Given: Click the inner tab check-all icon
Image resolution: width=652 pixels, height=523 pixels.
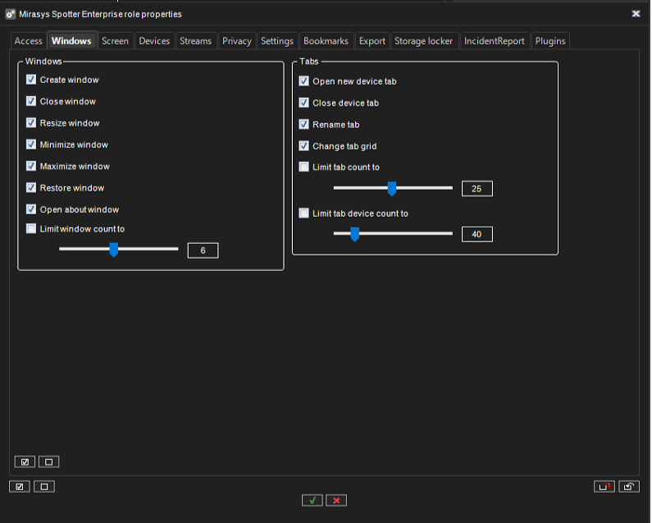Looking at the screenshot, I should coord(25,461).
